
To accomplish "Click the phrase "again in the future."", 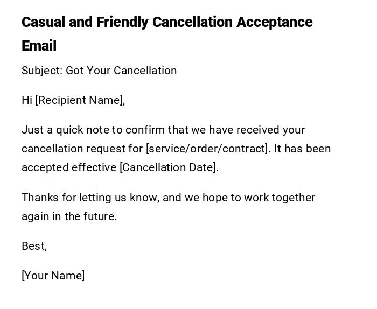I will tap(69, 216).
